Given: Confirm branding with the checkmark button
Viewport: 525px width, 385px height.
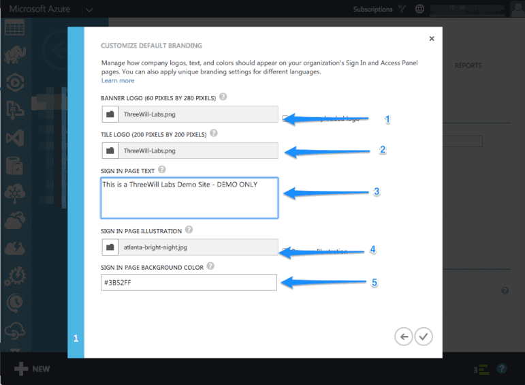Looking at the screenshot, I should (x=424, y=336).
